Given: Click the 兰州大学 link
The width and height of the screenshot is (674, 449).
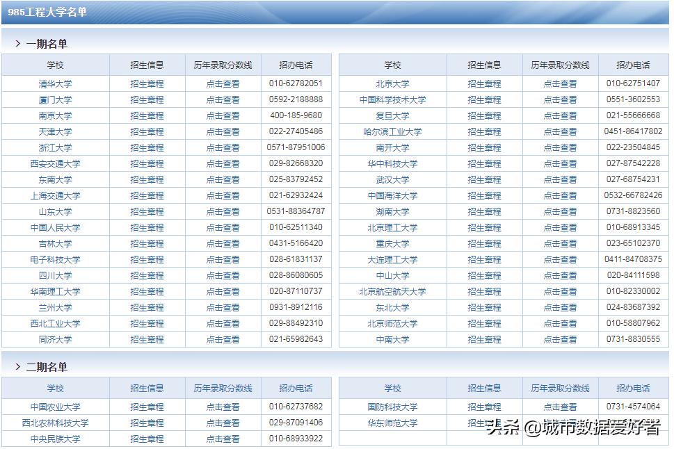Looking at the screenshot, I should click(x=56, y=308).
